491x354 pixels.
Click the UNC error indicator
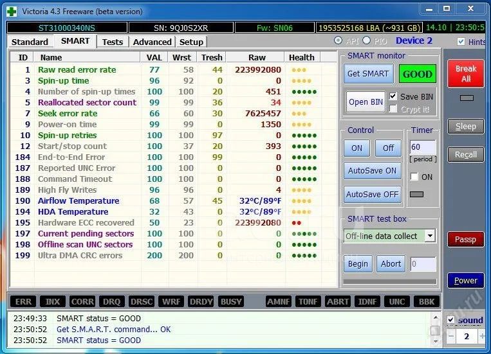point(397,301)
